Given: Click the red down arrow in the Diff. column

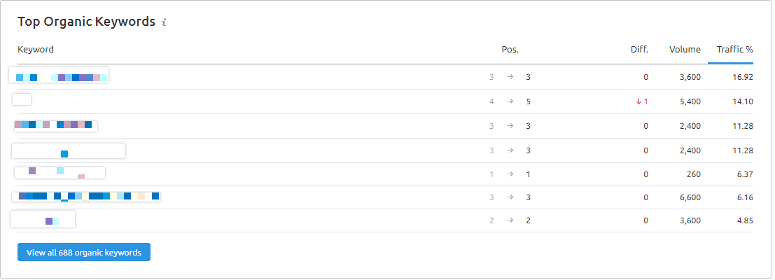Looking at the screenshot, I should [x=638, y=101].
